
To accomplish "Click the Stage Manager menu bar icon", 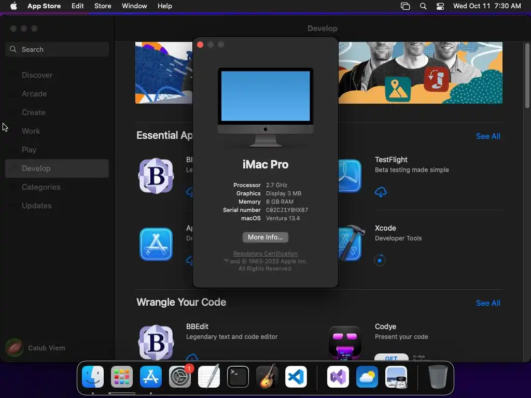I will (x=405, y=6).
